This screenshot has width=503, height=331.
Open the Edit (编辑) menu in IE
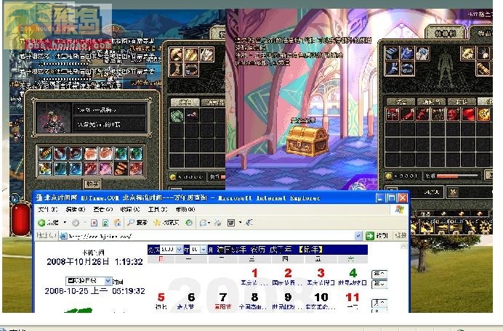point(75,210)
